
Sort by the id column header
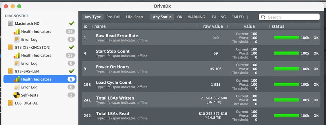point(86,26)
